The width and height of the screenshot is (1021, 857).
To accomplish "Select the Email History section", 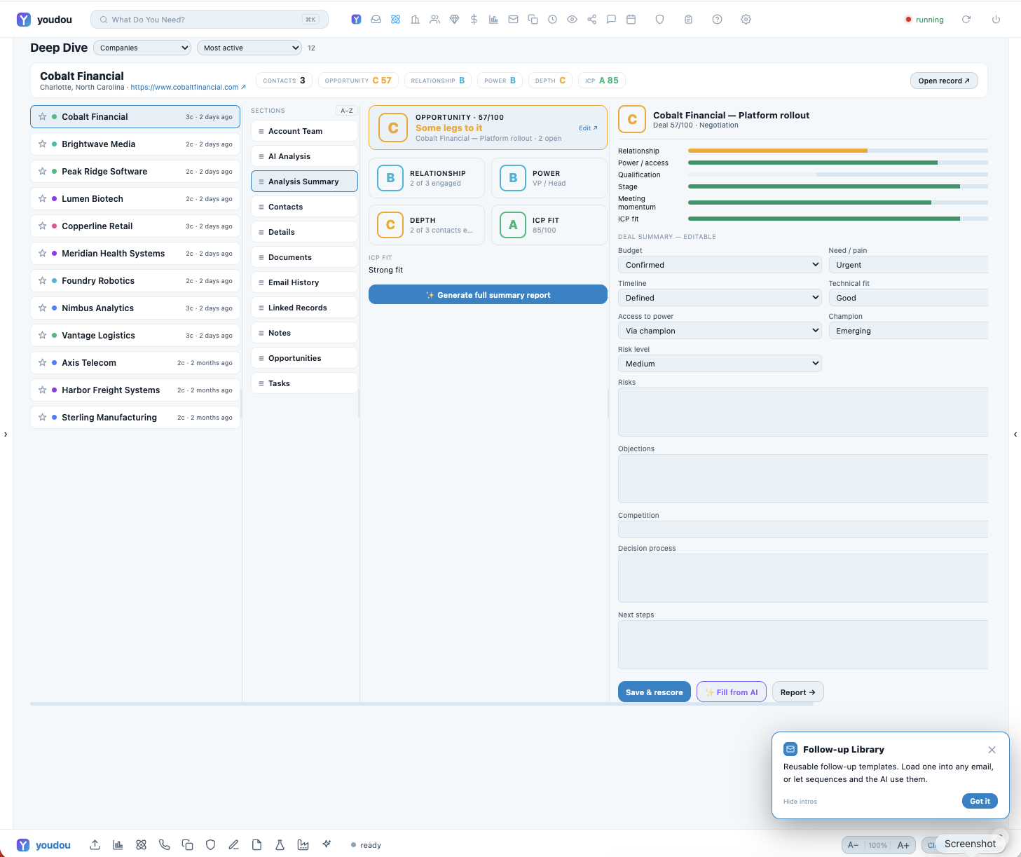I will 304,282.
